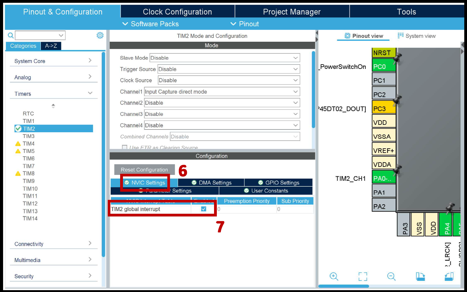
Task: Click the PA3 pin
Action: click(x=404, y=225)
